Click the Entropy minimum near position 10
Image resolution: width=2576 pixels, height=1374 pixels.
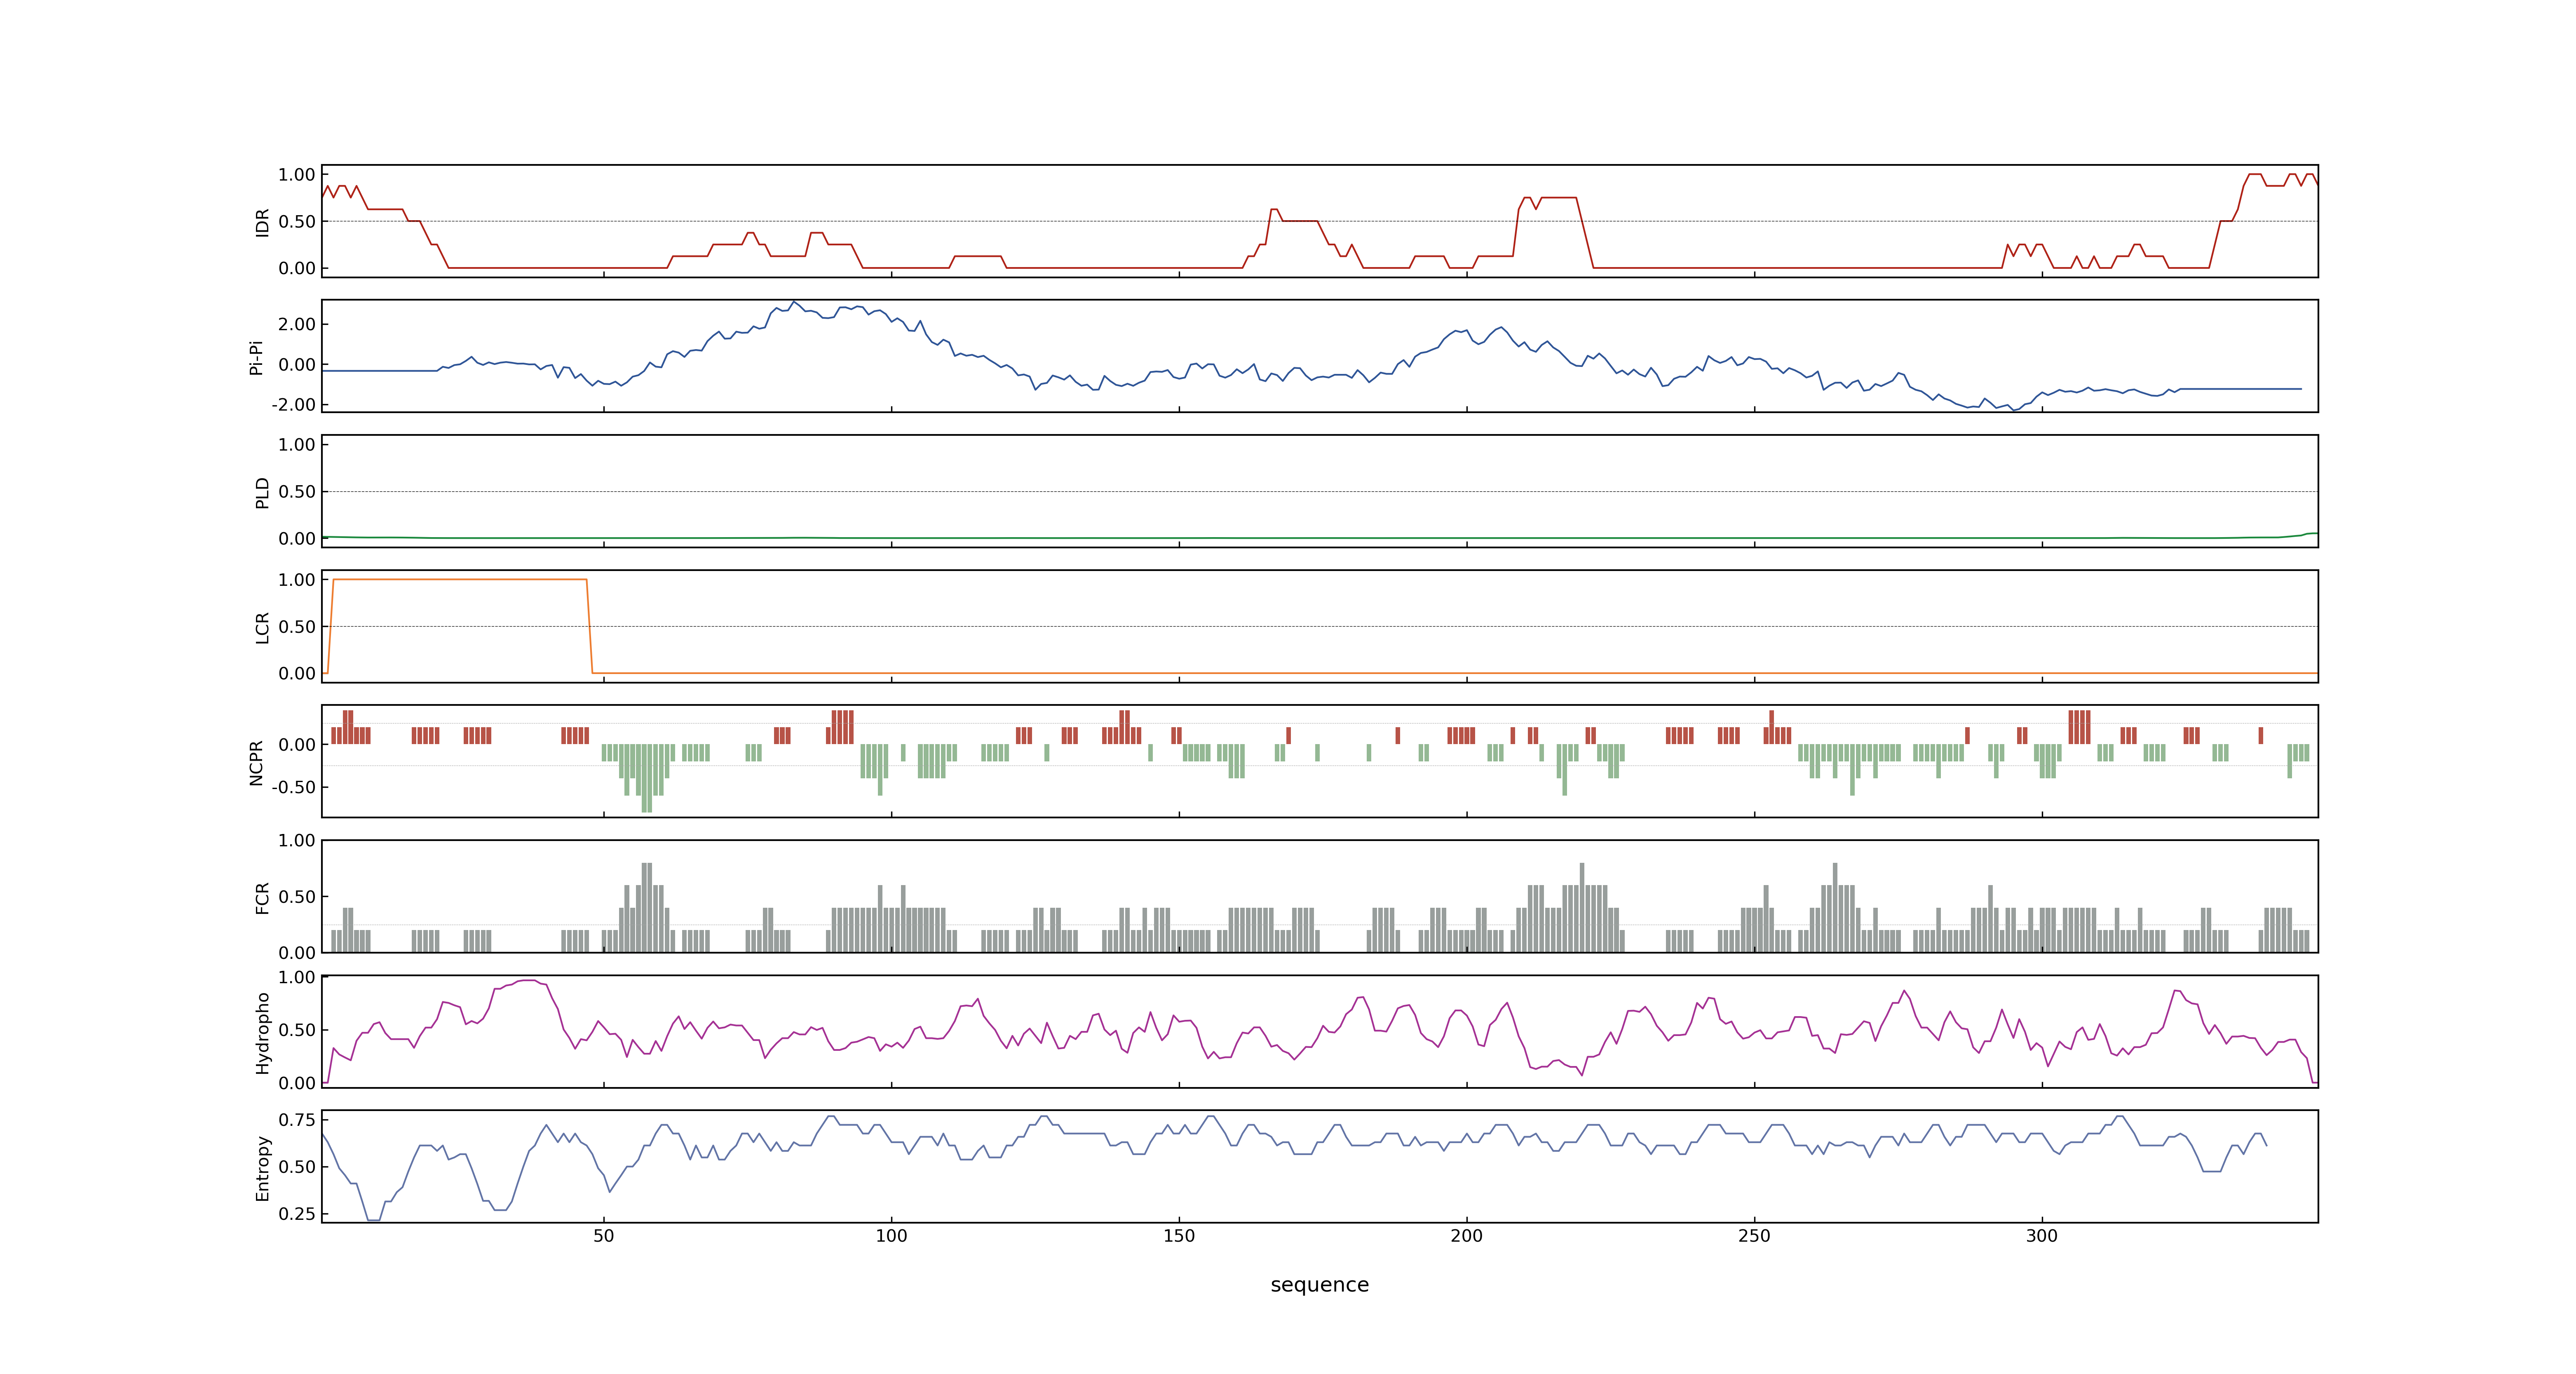374,1219
